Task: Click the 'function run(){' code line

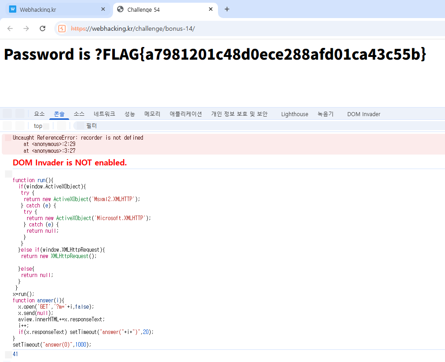Action: click(x=33, y=180)
